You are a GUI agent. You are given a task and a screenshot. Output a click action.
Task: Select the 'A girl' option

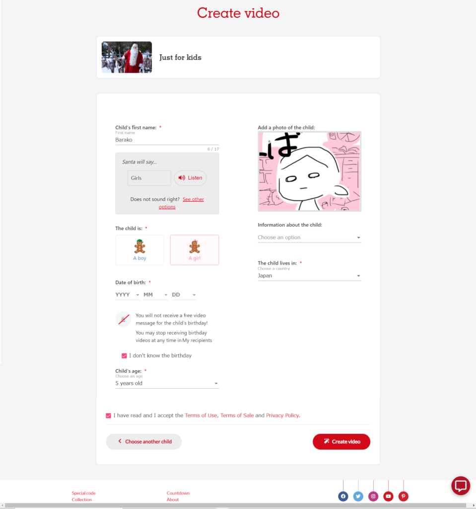pyautogui.click(x=195, y=250)
